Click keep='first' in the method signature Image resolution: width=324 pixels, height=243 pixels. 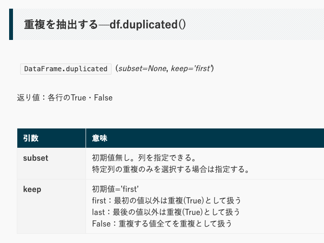pyautogui.click(x=191, y=69)
